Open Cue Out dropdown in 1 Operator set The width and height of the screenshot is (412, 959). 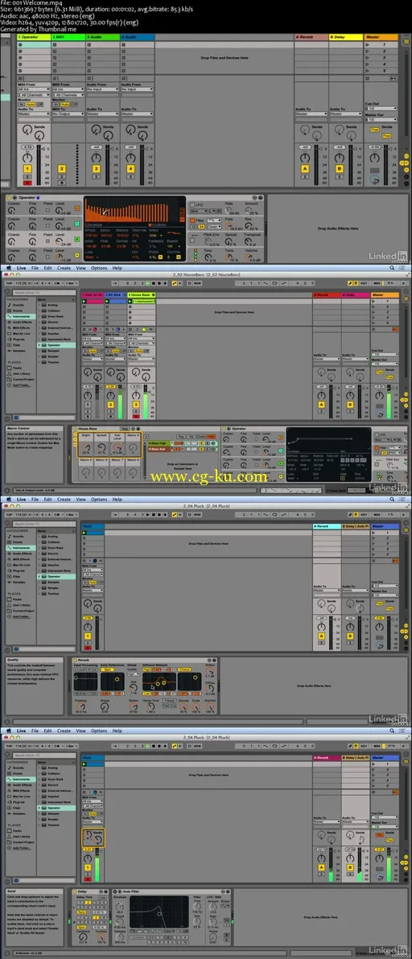381,109
